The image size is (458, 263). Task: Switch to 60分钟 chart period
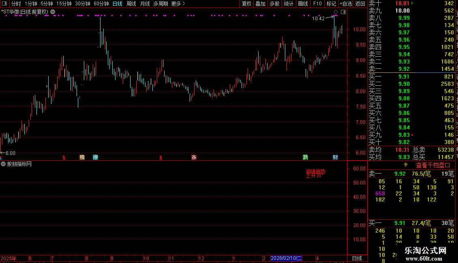click(101, 4)
